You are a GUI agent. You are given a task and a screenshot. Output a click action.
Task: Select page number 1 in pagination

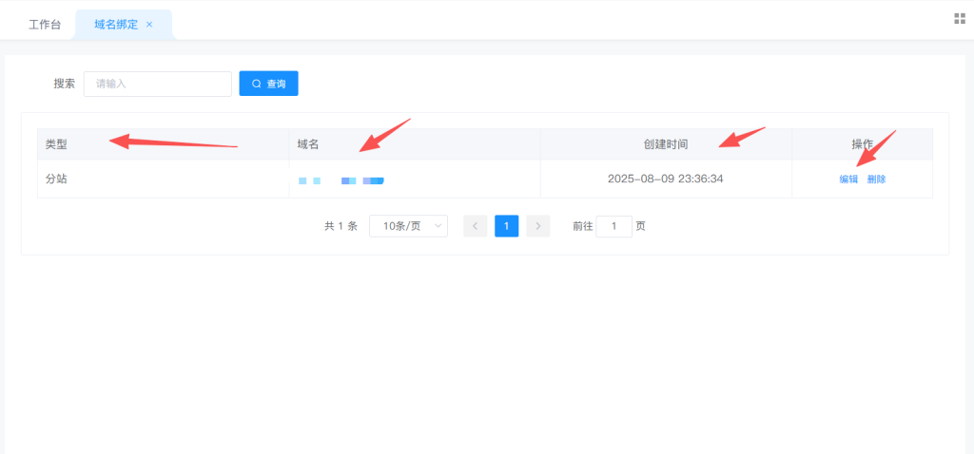[x=507, y=226]
